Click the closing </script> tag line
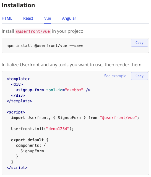151x177 pixels. click(x=17, y=168)
